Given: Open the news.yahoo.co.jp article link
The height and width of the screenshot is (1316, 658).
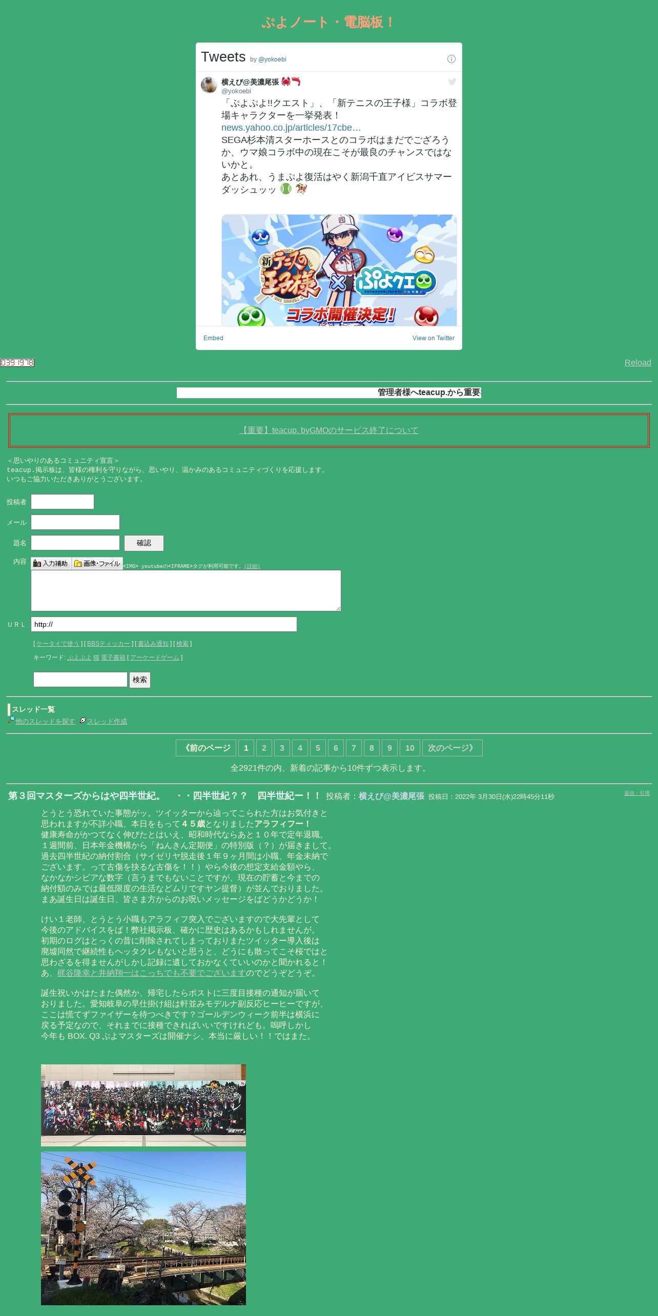Looking at the screenshot, I should pyautogui.click(x=291, y=128).
